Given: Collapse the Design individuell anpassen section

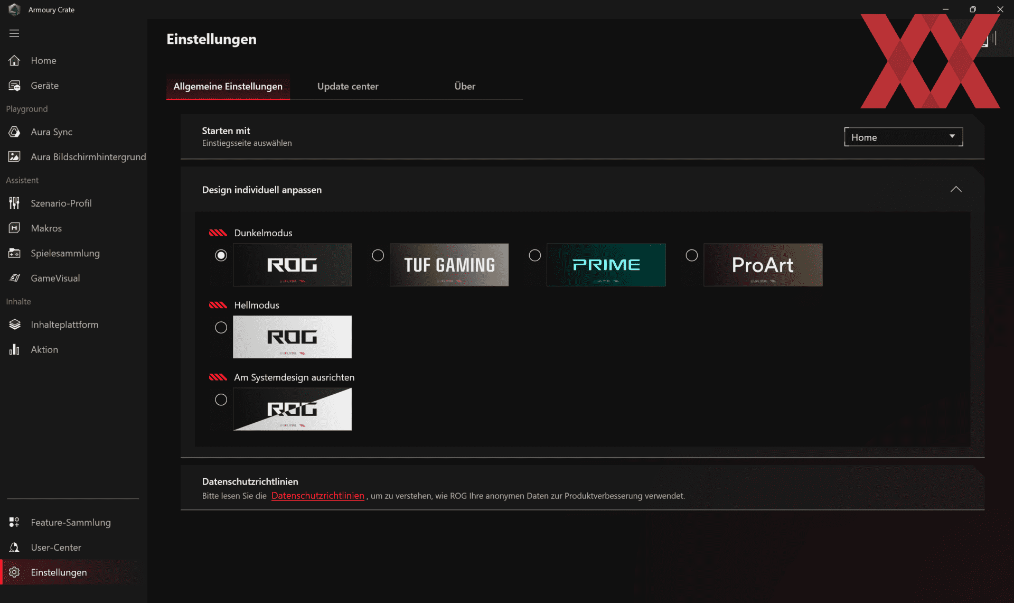Looking at the screenshot, I should (956, 190).
